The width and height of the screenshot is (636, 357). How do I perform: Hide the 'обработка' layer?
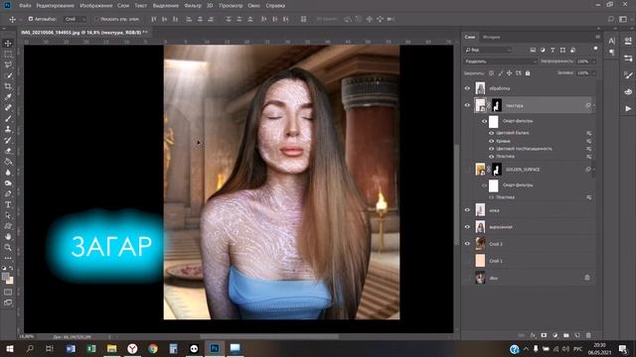click(467, 88)
